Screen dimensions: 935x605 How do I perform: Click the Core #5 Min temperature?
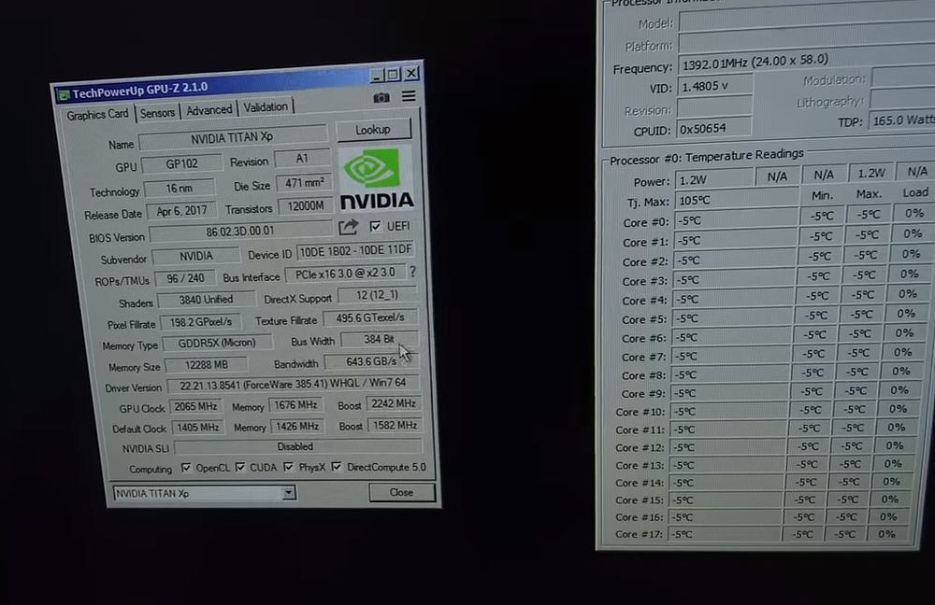815,315
